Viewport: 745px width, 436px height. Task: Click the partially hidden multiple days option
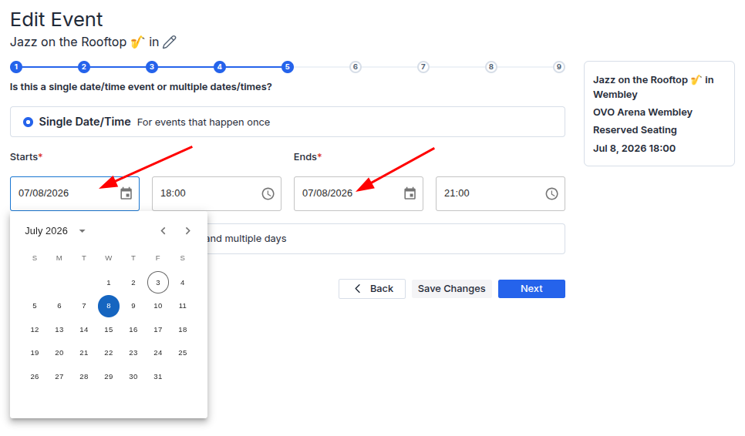click(x=386, y=239)
